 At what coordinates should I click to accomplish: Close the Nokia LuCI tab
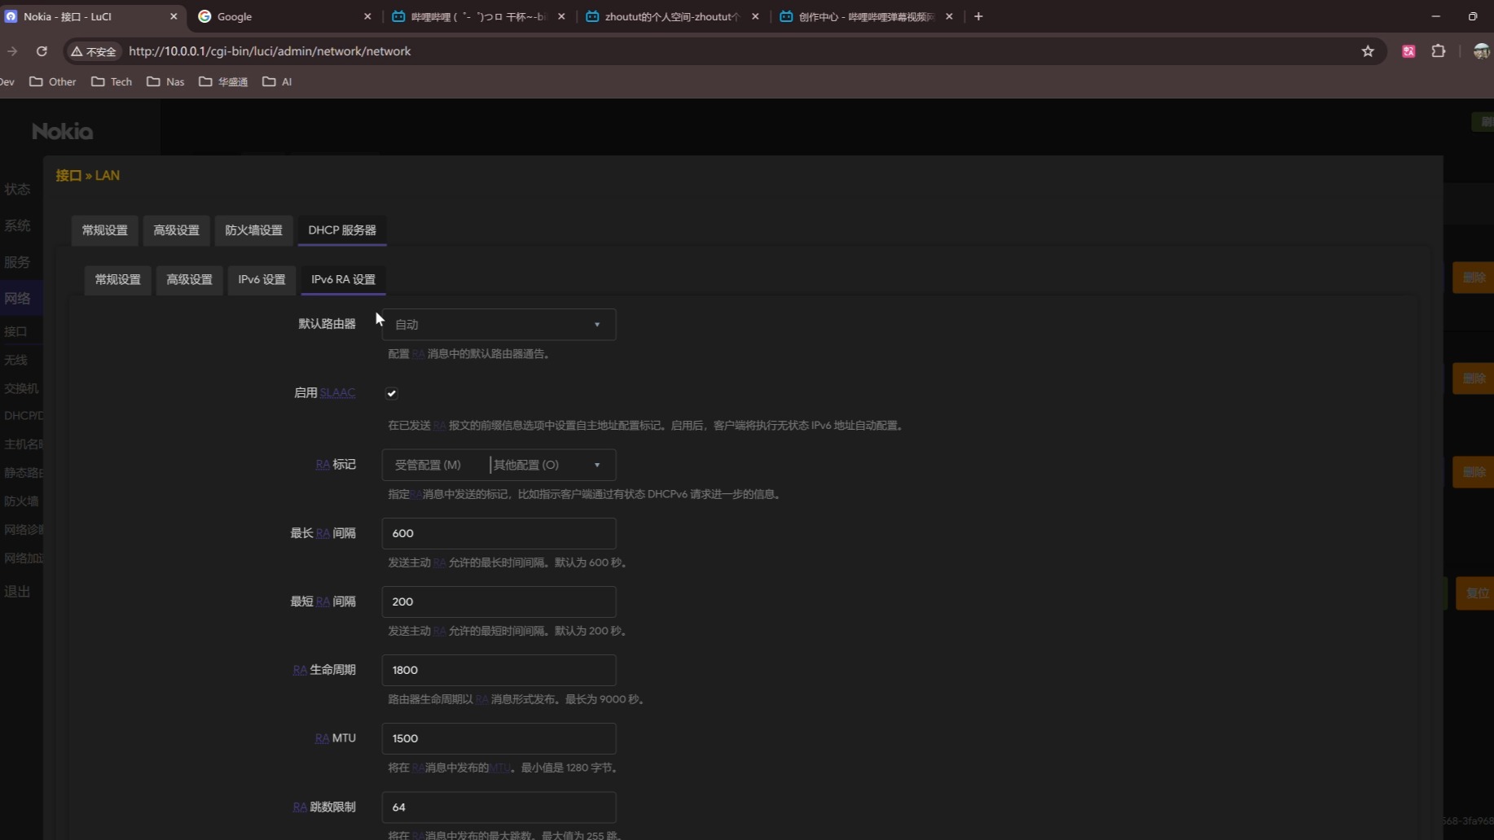click(x=174, y=16)
